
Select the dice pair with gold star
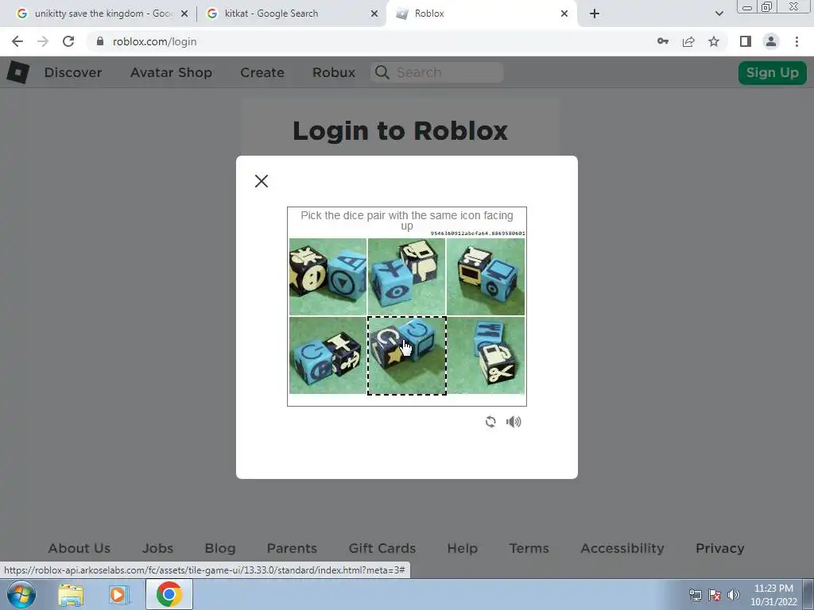pos(406,355)
